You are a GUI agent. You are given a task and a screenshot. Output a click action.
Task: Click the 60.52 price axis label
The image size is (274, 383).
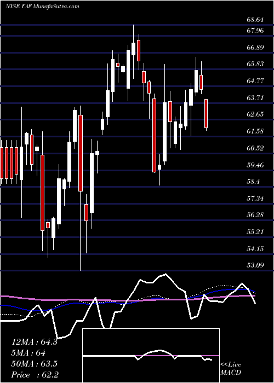(255, 148)
